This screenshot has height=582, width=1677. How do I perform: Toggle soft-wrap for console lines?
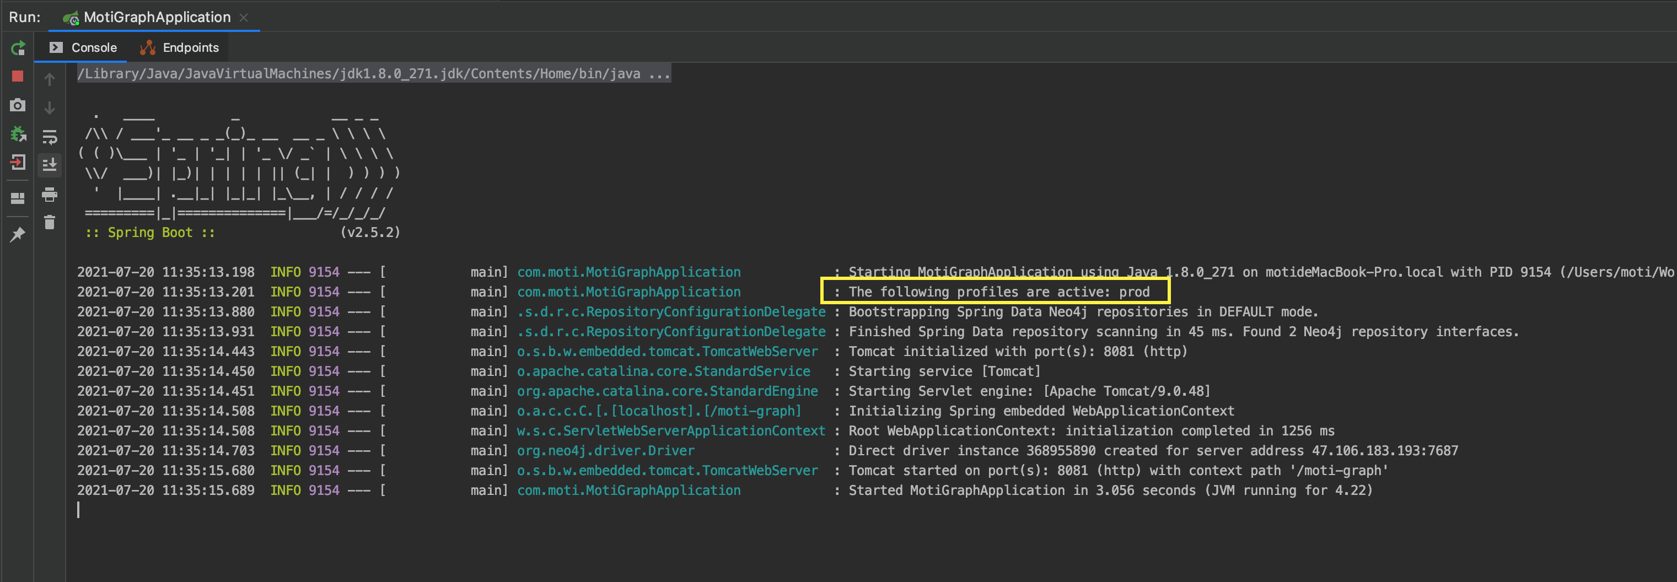coord(50,137)
